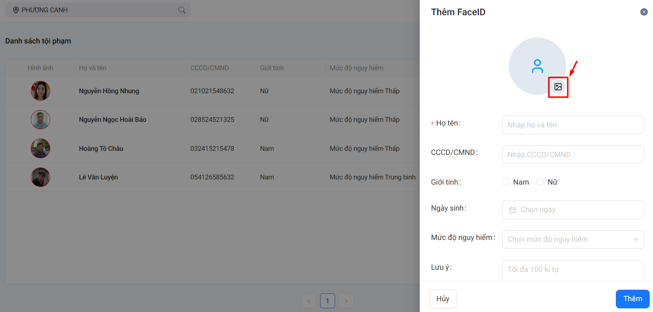Viewport: 653px width, 312px height.
Task: Focus the CCCD/CMND input field
Action: (573, 155)
